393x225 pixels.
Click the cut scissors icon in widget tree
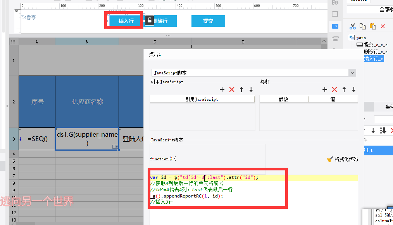353,26
